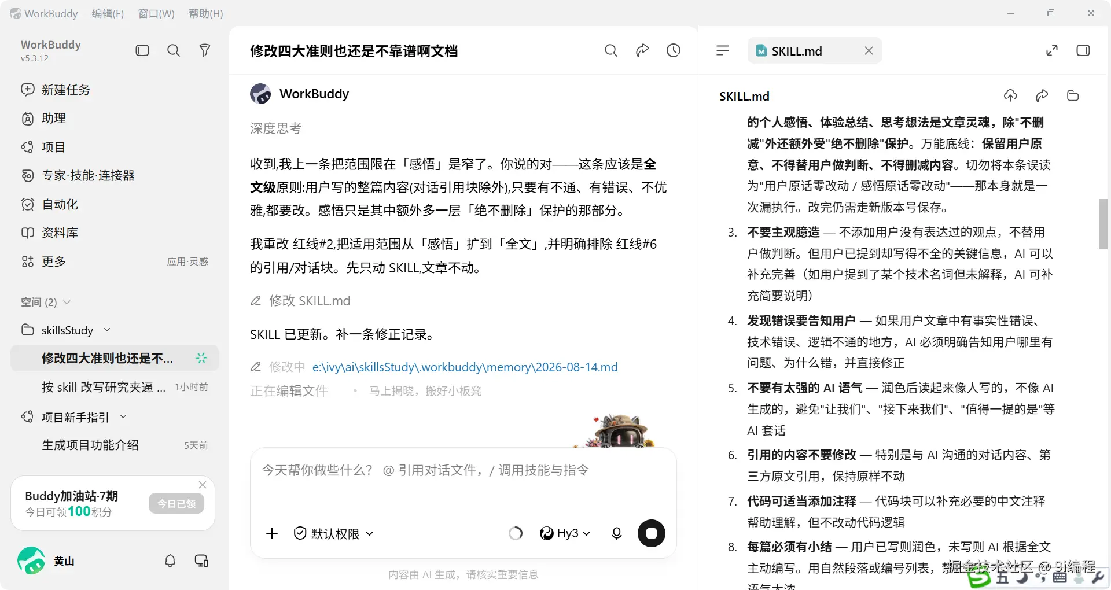The width and height of the screenshot is (1111, 590).
Task: Open 应用·灵感 shortcut link
Action: pyautogui.click(x=187, y=261)
